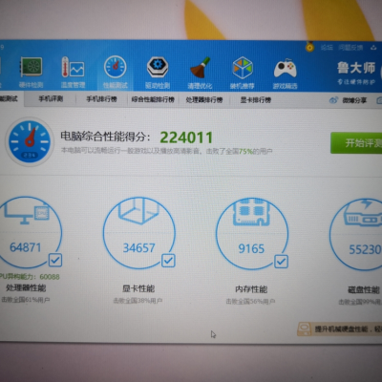Click the gold medal icon in title bar
The image size is (382, 382).
(x=309, y=47)
